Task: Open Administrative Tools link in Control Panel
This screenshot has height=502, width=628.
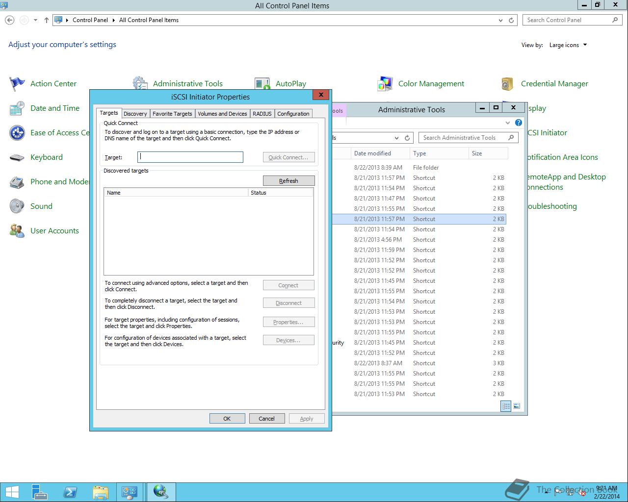Action: pos(187,84)
